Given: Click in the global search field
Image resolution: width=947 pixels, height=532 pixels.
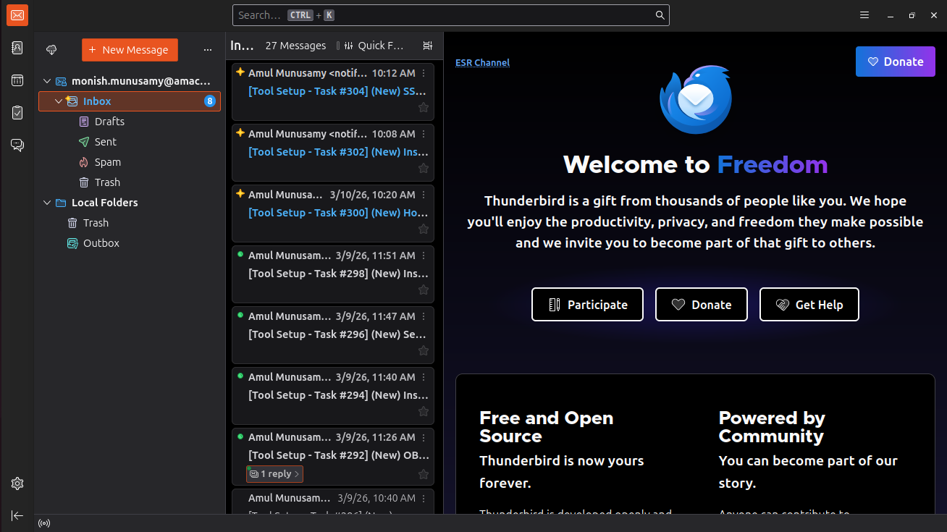Looking at the screenshot, I should click(449, 15).
